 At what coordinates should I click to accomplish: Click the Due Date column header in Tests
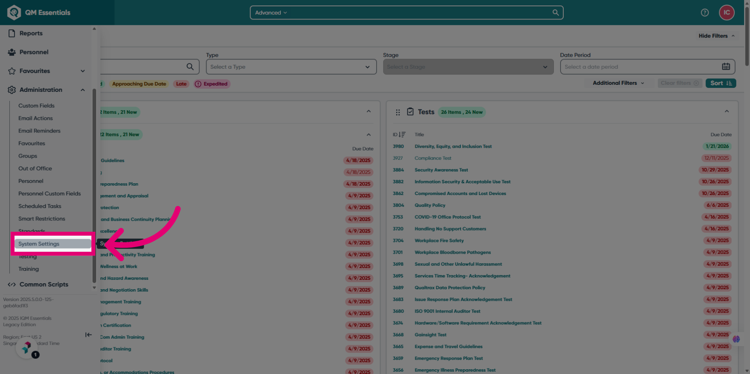721,134
